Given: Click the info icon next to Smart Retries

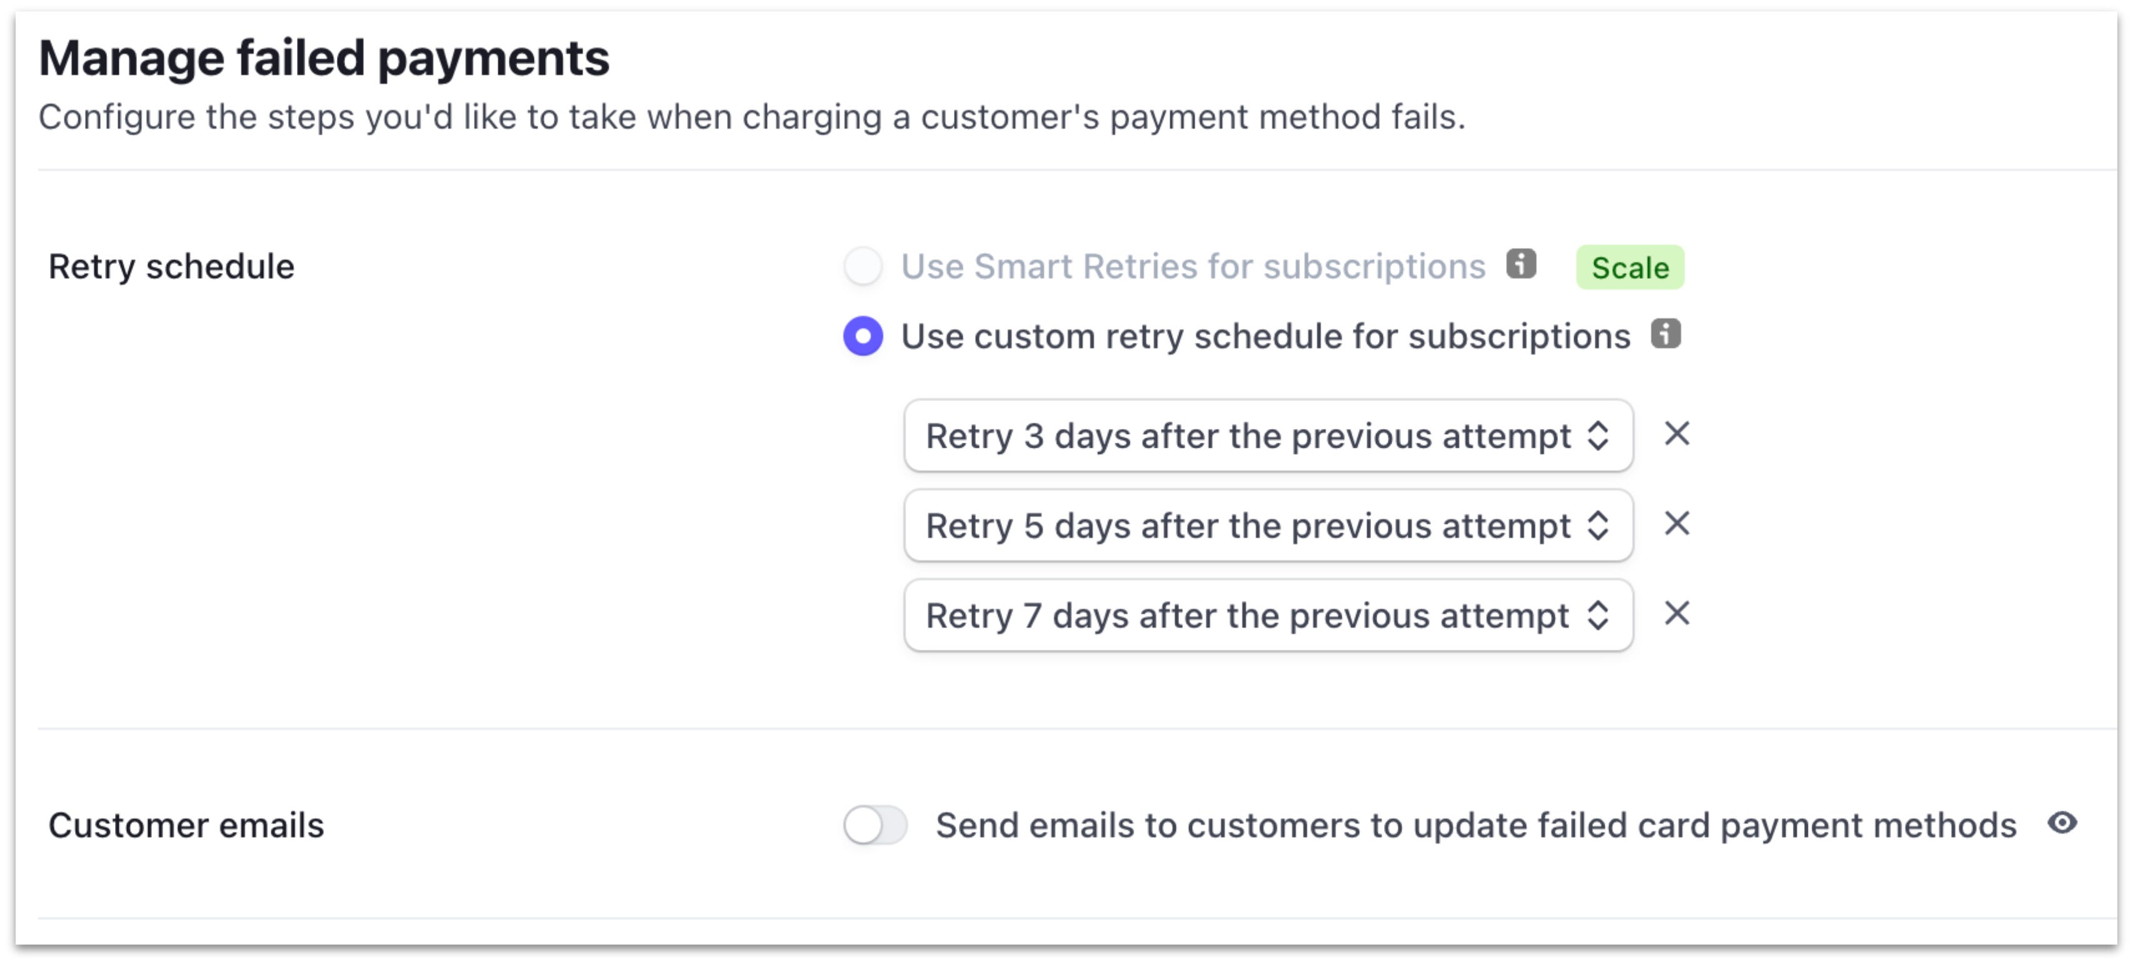Looking at the screenshot, I should pyautogui.click(x=1520, y=264).
